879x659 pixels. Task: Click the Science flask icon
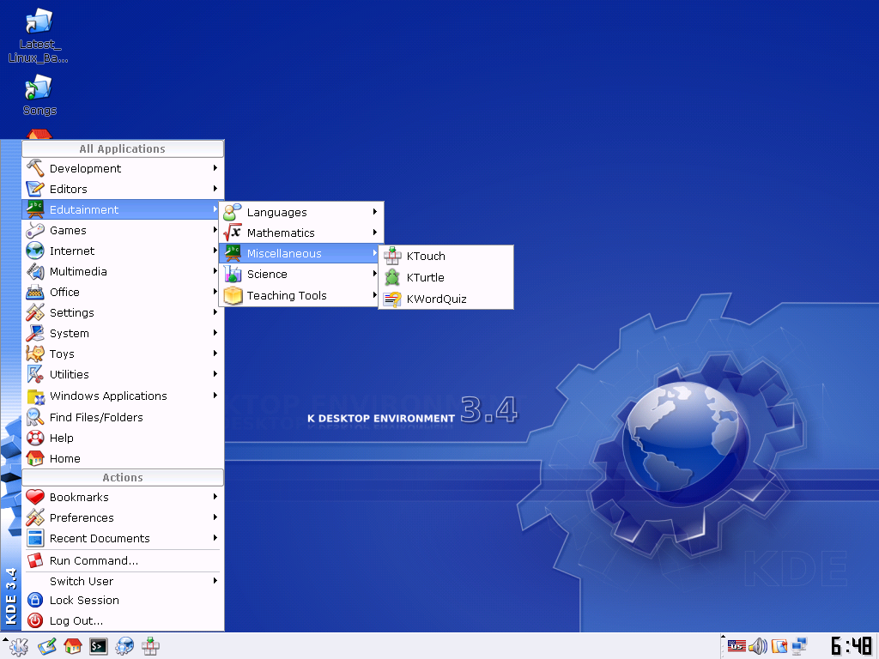233,274
